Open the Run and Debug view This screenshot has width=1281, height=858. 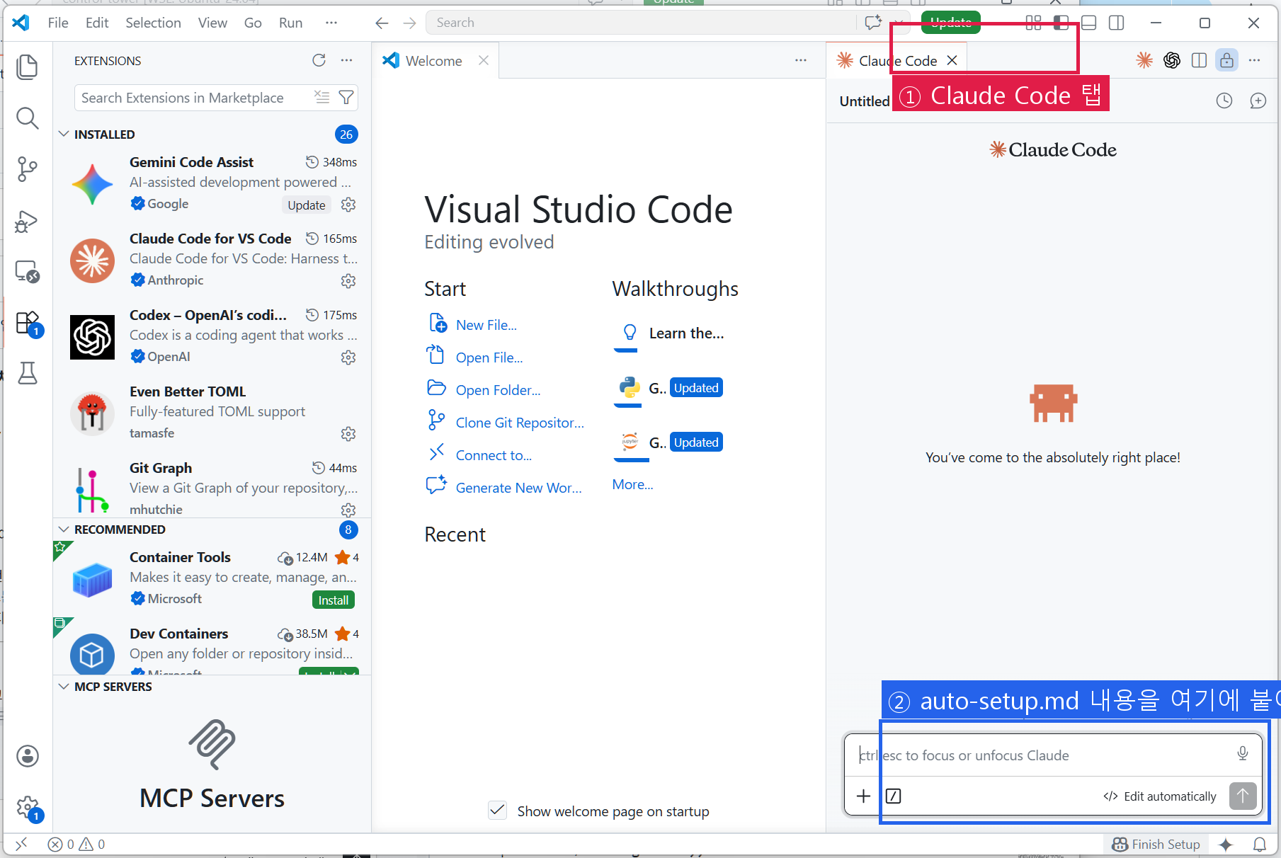[27, 221]
